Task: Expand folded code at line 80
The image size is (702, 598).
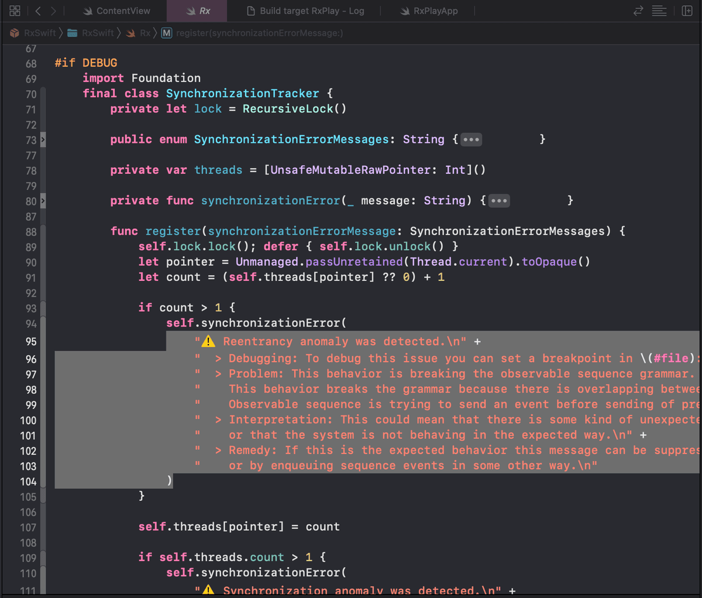Action: point(43,201)
